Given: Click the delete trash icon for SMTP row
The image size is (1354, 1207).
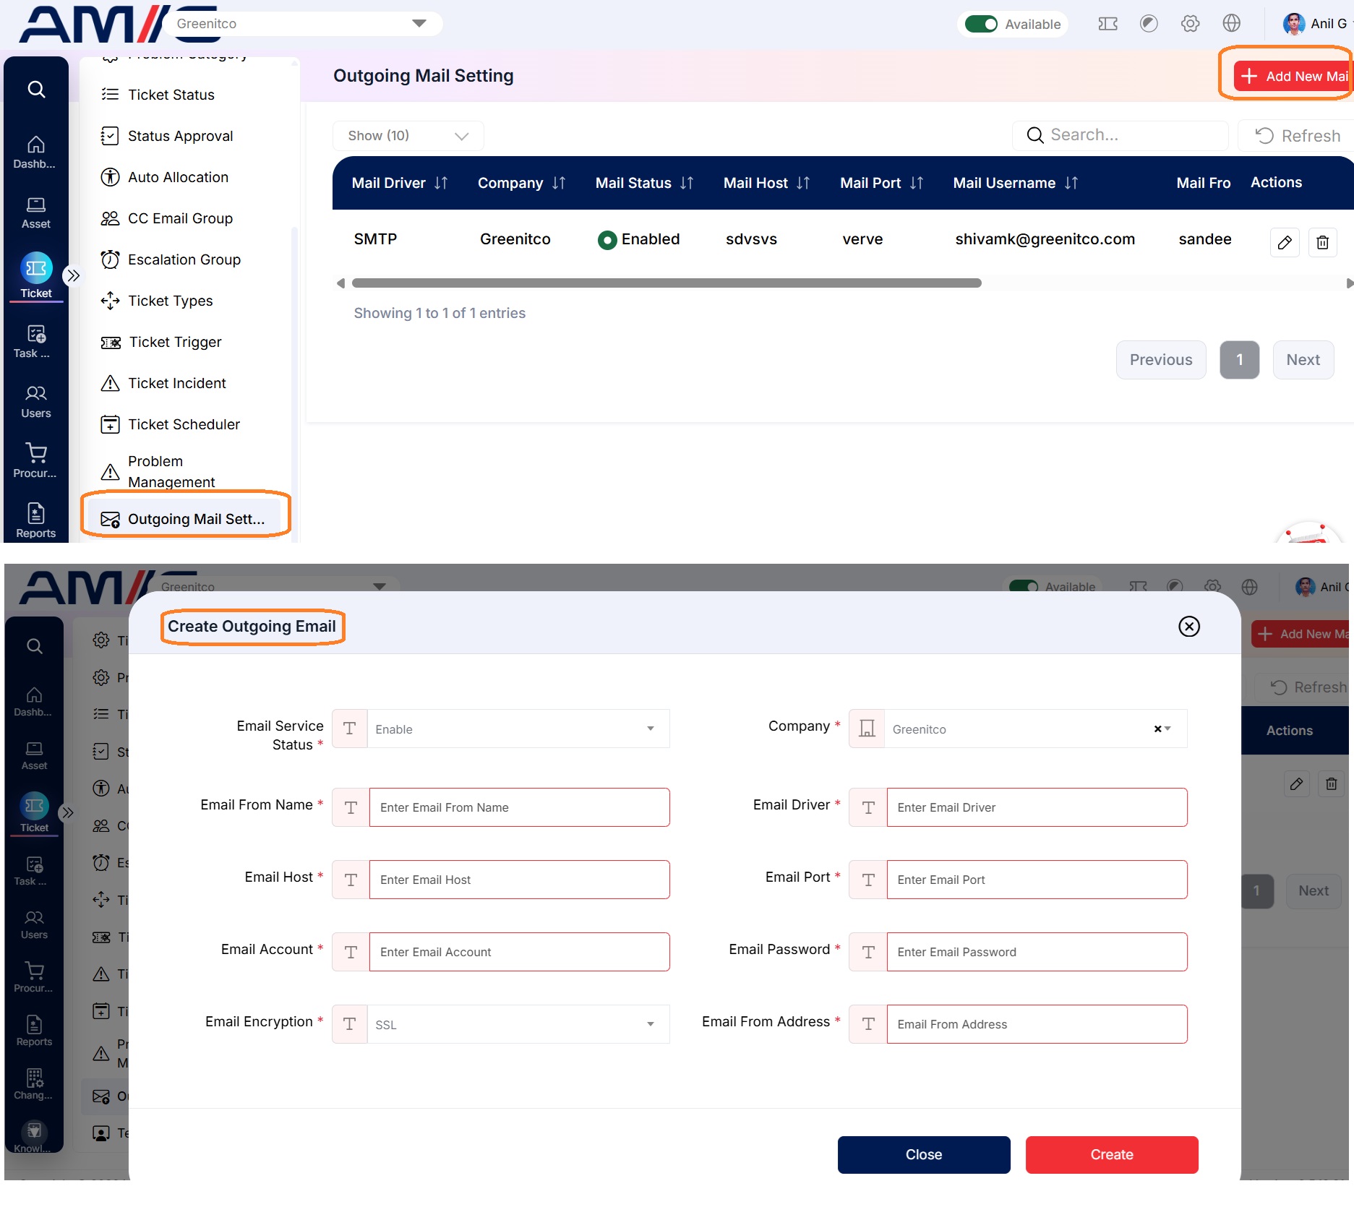Looking at the screenshot, I should point(1322,242).
